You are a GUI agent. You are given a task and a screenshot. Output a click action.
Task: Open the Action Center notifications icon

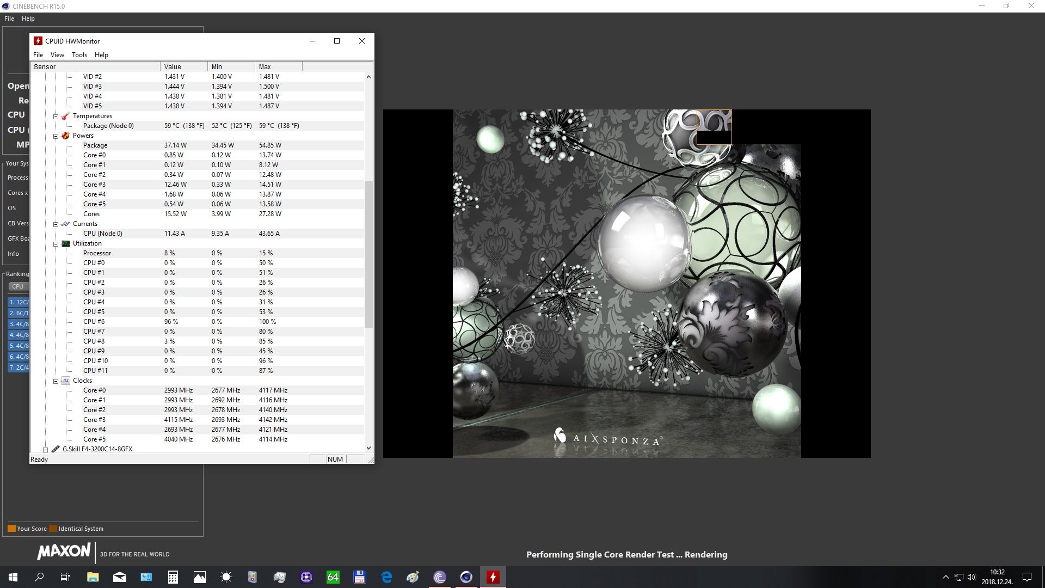coord(1027,577)
